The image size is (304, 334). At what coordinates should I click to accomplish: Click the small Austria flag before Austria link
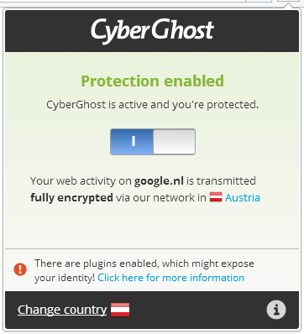(216, 197)
